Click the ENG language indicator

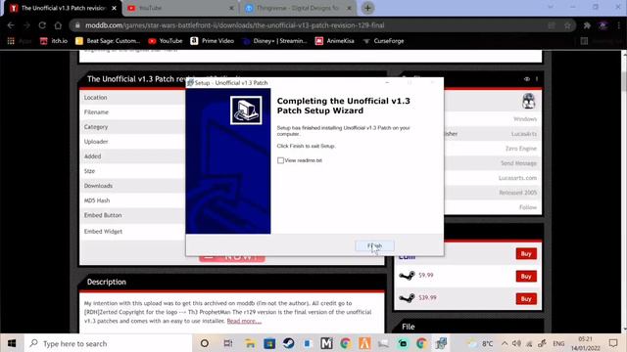pyautogui.click(x=558, y=343)
